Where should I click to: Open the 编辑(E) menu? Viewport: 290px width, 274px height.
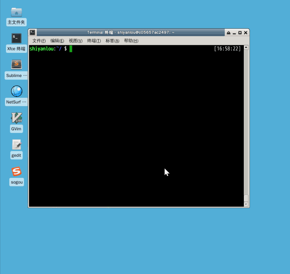[57, 41]
